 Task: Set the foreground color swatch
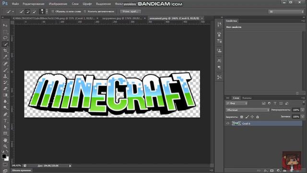pos(4,156)
